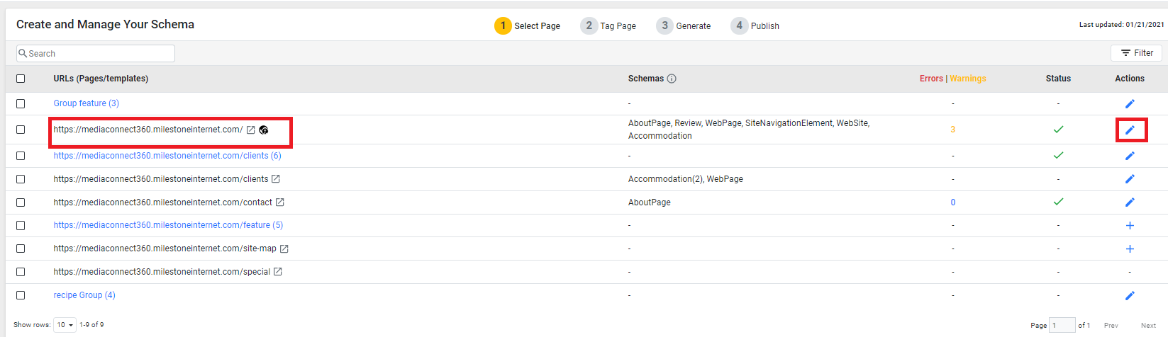
Task: Check the Group feature (3) row checkbox
Action: (x=21, y=103)
